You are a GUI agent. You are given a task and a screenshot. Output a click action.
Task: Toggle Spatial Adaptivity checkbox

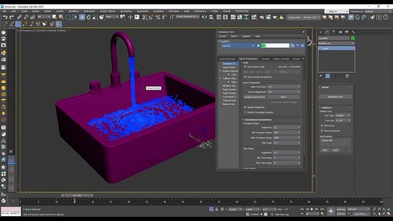click(x=245, y=107)
